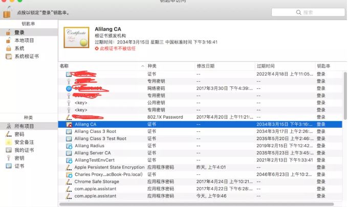The image size is (350, 207).
Task: Select Alilang Radius certificate
Action: tap(200, 146)
